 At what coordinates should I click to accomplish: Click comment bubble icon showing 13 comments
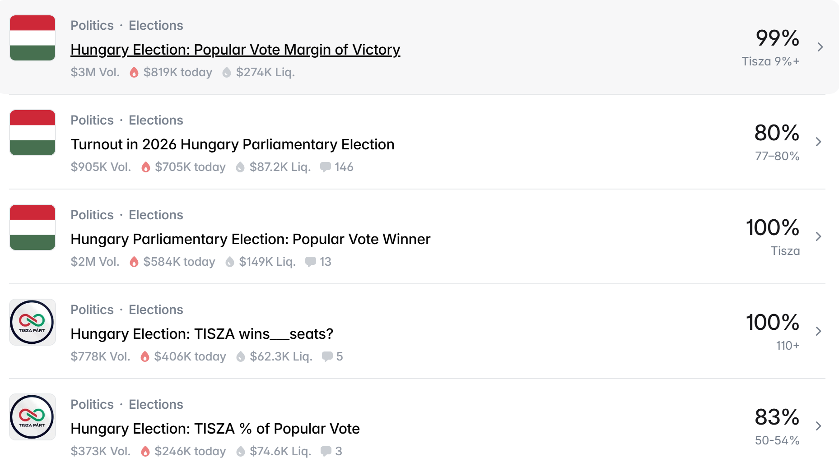[x=310, y=262]
